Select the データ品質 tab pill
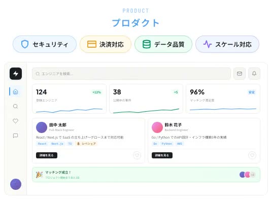 (163, 44)
